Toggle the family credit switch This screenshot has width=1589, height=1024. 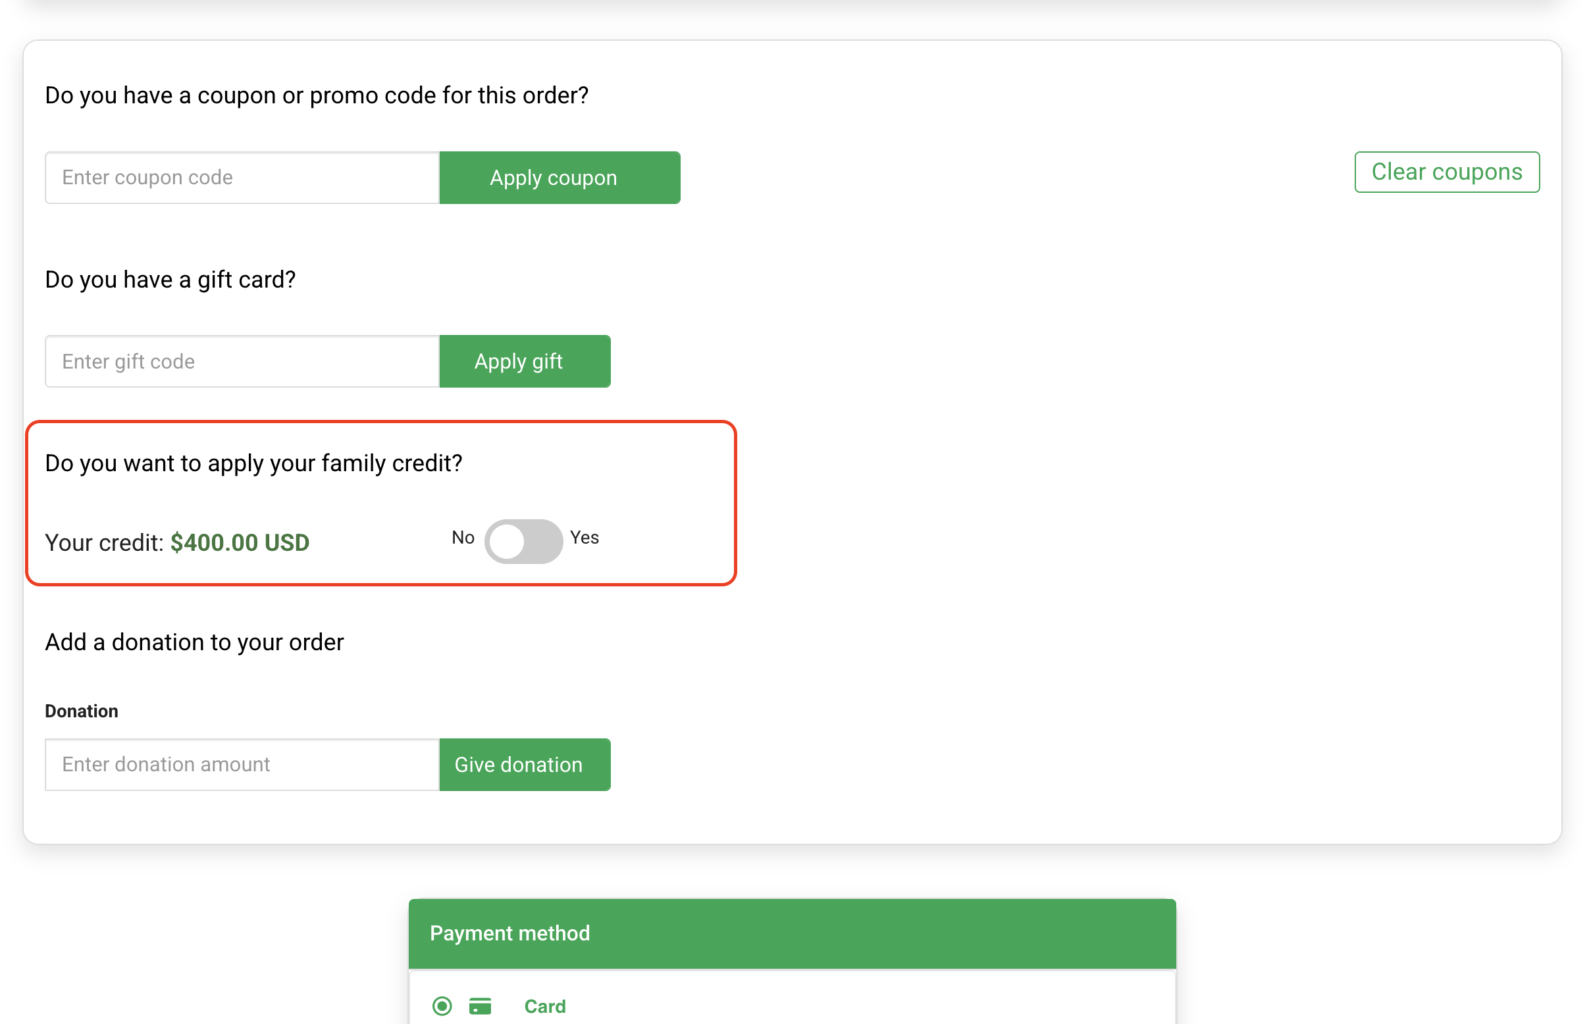click(x=523, y=541)
